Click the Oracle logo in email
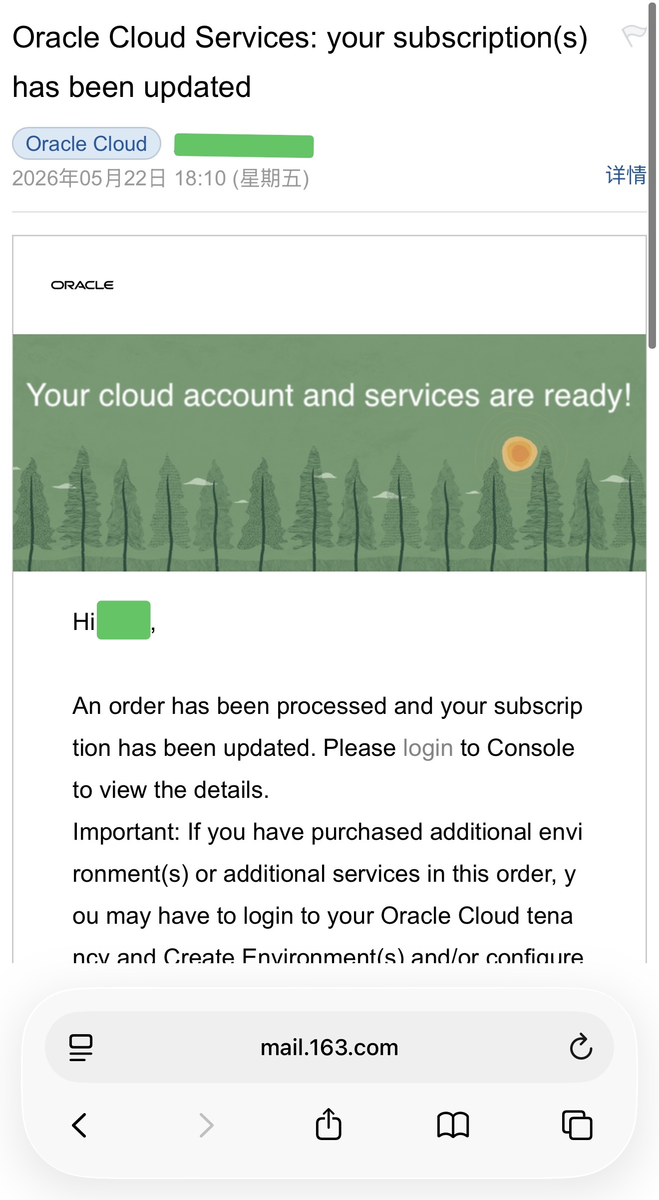The image size is (659, 1200). pyautogui.click(x=82, y=285)
